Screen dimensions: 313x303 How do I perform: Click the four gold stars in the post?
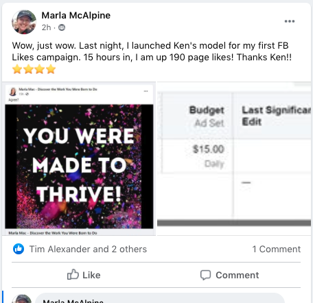(x=34, y=69)
